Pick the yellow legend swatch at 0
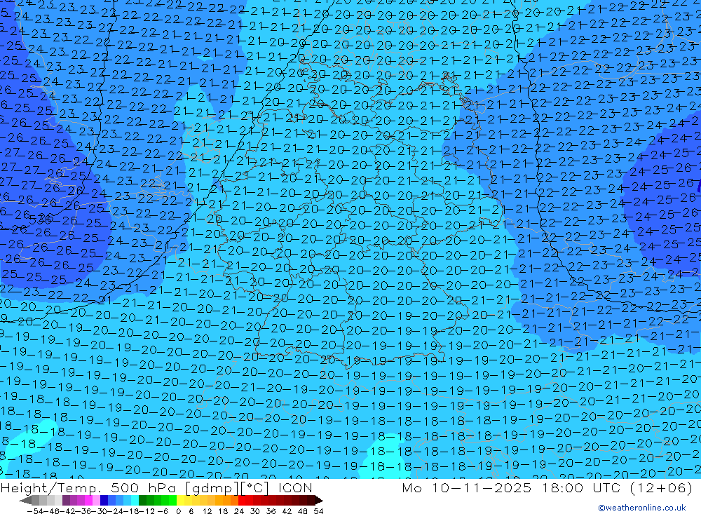Viewport: 701px width, 514px height. click(x=181, y=500)
